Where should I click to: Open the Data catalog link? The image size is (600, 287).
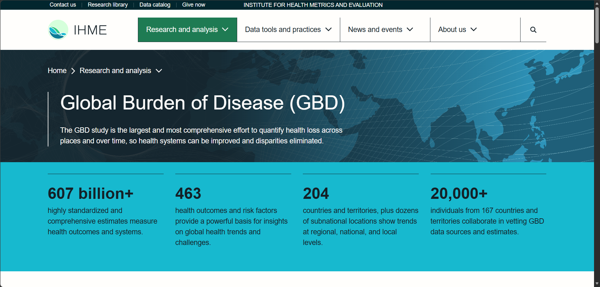point(155,5)
